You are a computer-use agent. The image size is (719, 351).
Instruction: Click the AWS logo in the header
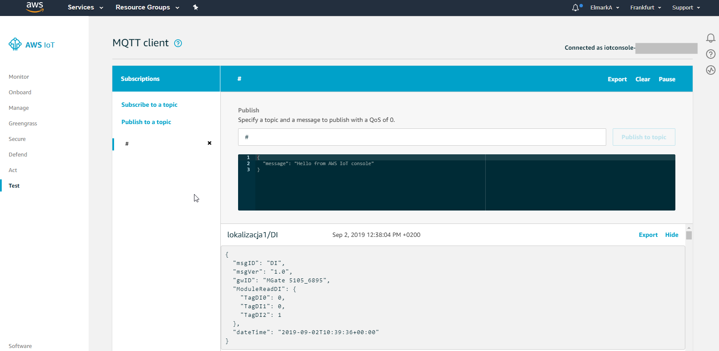pyautogui.click(x=35, y=7)
